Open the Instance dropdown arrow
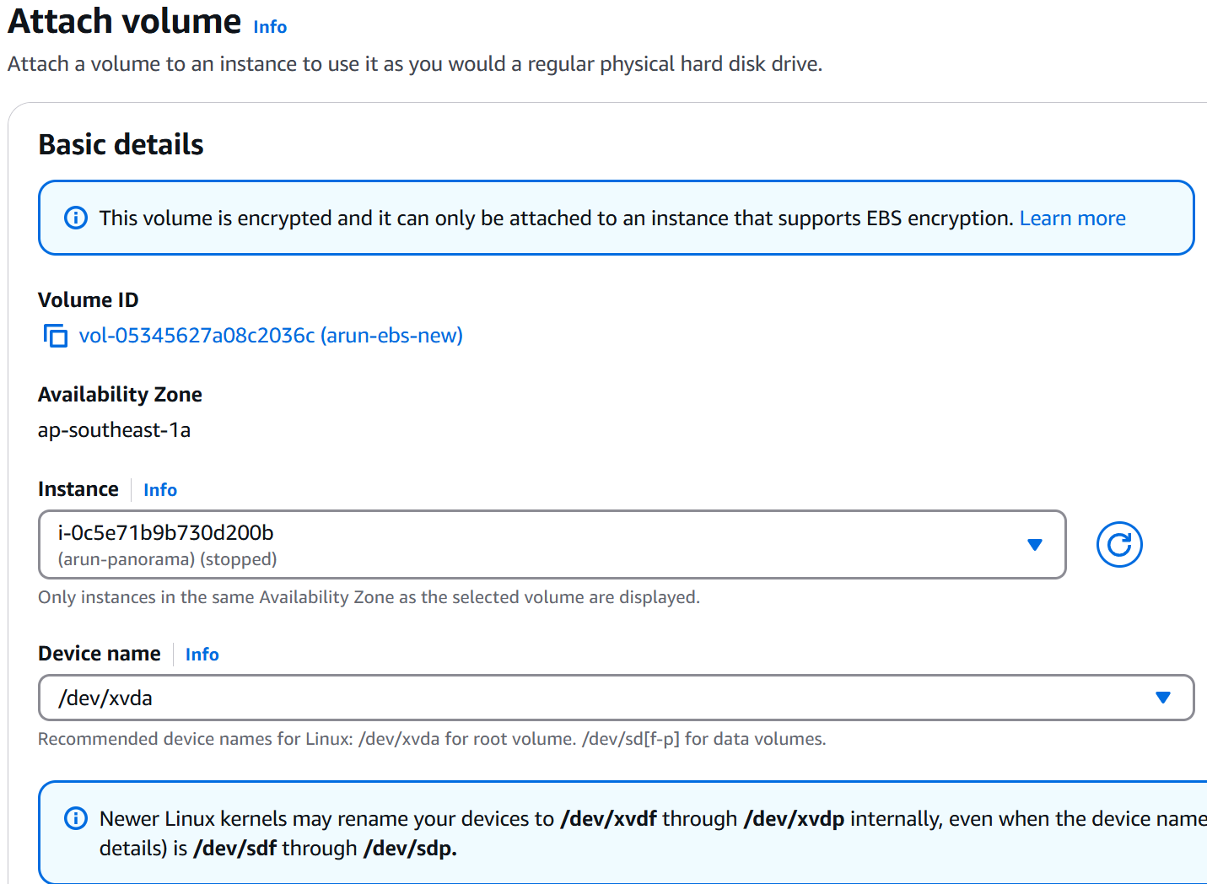1207x884 pixels. (1035, 545)
